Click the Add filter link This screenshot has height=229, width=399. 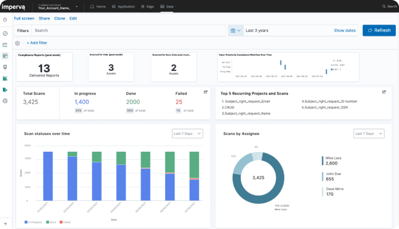[37, 43]
